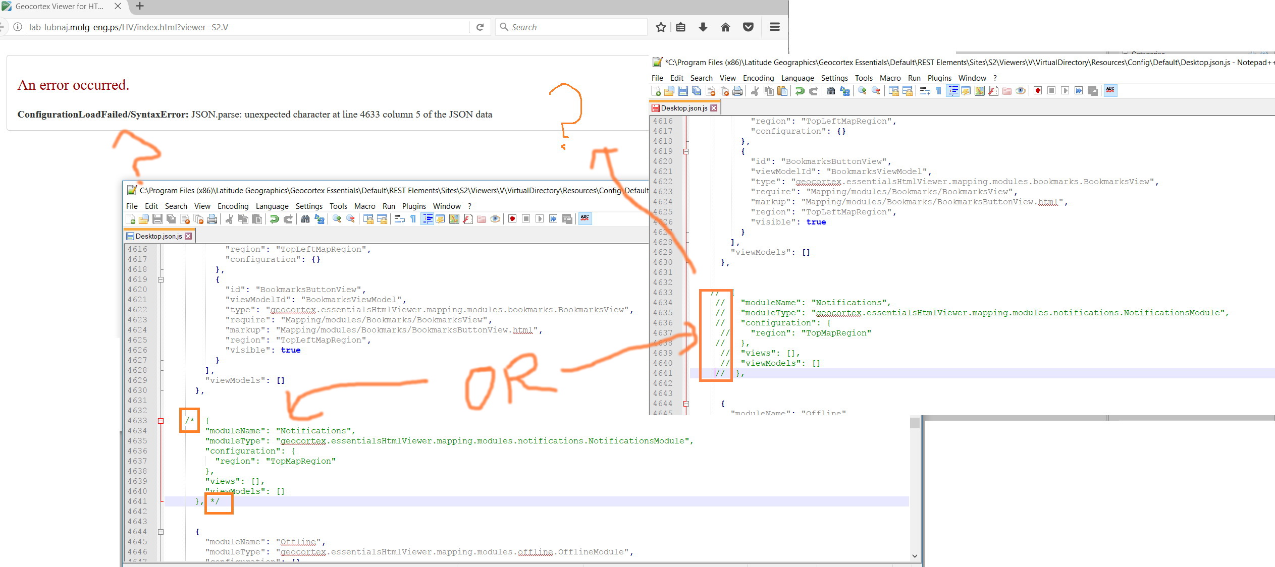Screen dimensions: 1275x567
Task: Click Firefox Search input field
Action: 571,27
